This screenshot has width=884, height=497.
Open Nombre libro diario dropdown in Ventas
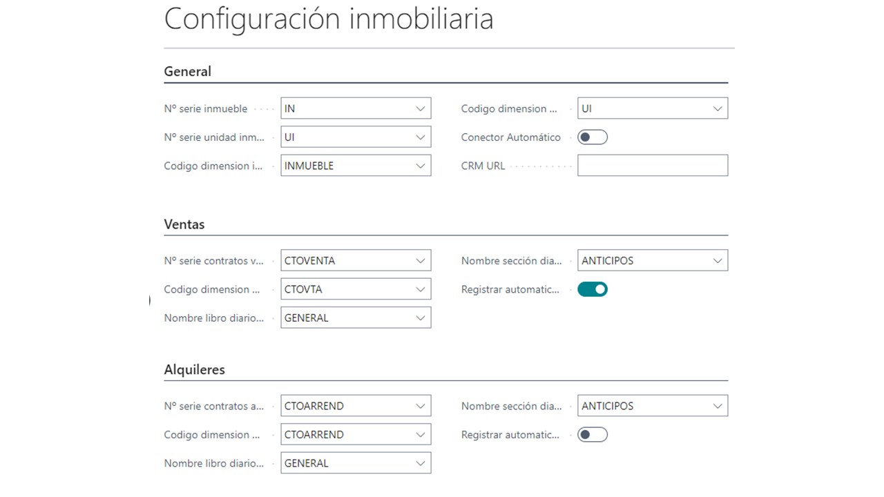[x=420, y=318]
